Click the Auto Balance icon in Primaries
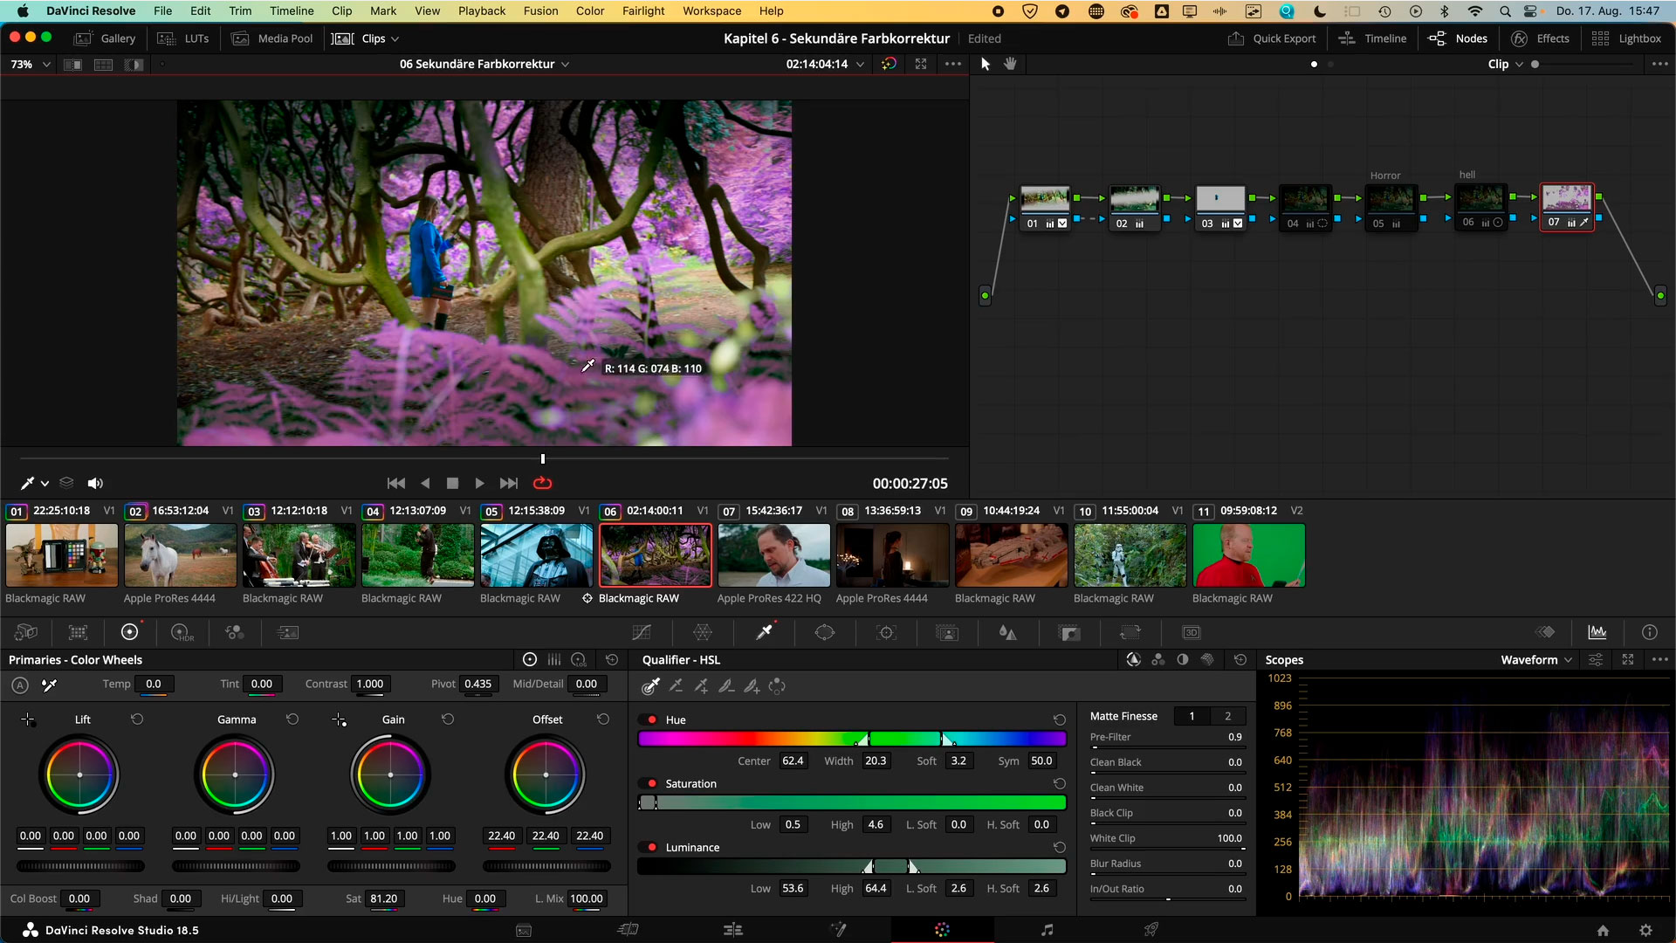1676x943 pixels. pyautogui.click(x=20, y=685)
